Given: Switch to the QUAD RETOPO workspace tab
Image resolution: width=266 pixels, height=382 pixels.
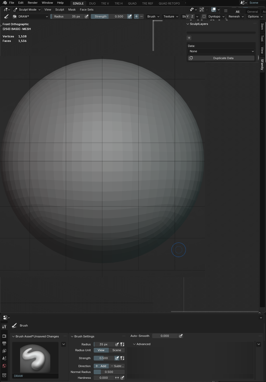Looking at the screenshot, I should [x=169, y=3].
